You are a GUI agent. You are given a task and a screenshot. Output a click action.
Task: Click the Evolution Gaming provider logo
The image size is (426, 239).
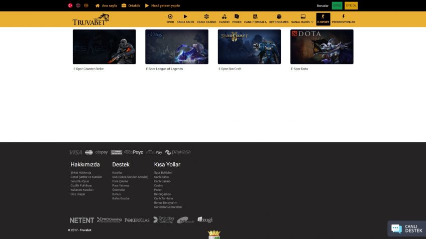(163, 220)
